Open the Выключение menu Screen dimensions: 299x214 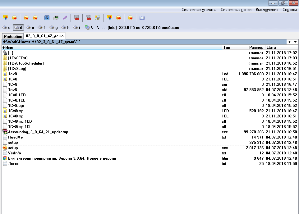(x=267, y=10)
